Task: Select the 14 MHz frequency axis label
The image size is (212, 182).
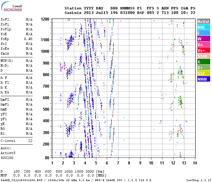Action: point(195,163)
